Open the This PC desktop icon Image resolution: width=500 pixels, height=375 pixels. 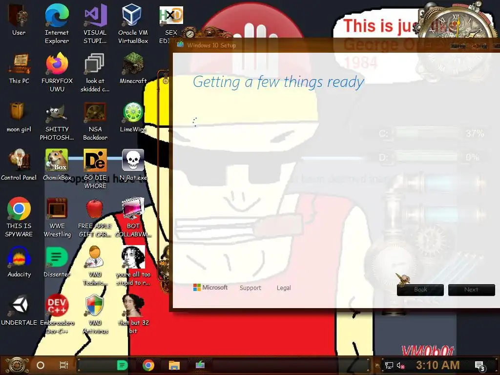tap(19, 68)
